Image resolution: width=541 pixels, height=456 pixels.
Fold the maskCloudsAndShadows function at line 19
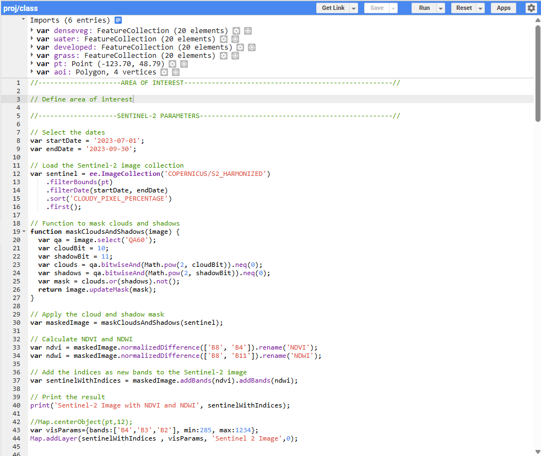coord(24,231)
